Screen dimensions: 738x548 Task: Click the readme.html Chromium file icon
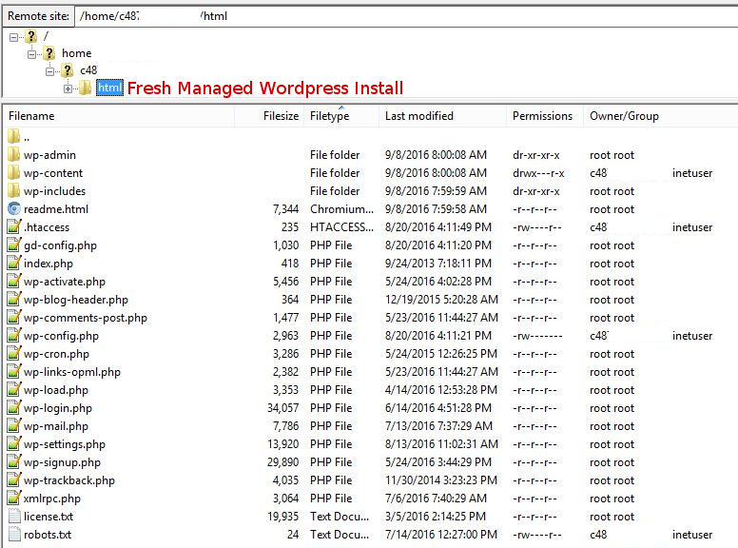[x=14, y=208]
